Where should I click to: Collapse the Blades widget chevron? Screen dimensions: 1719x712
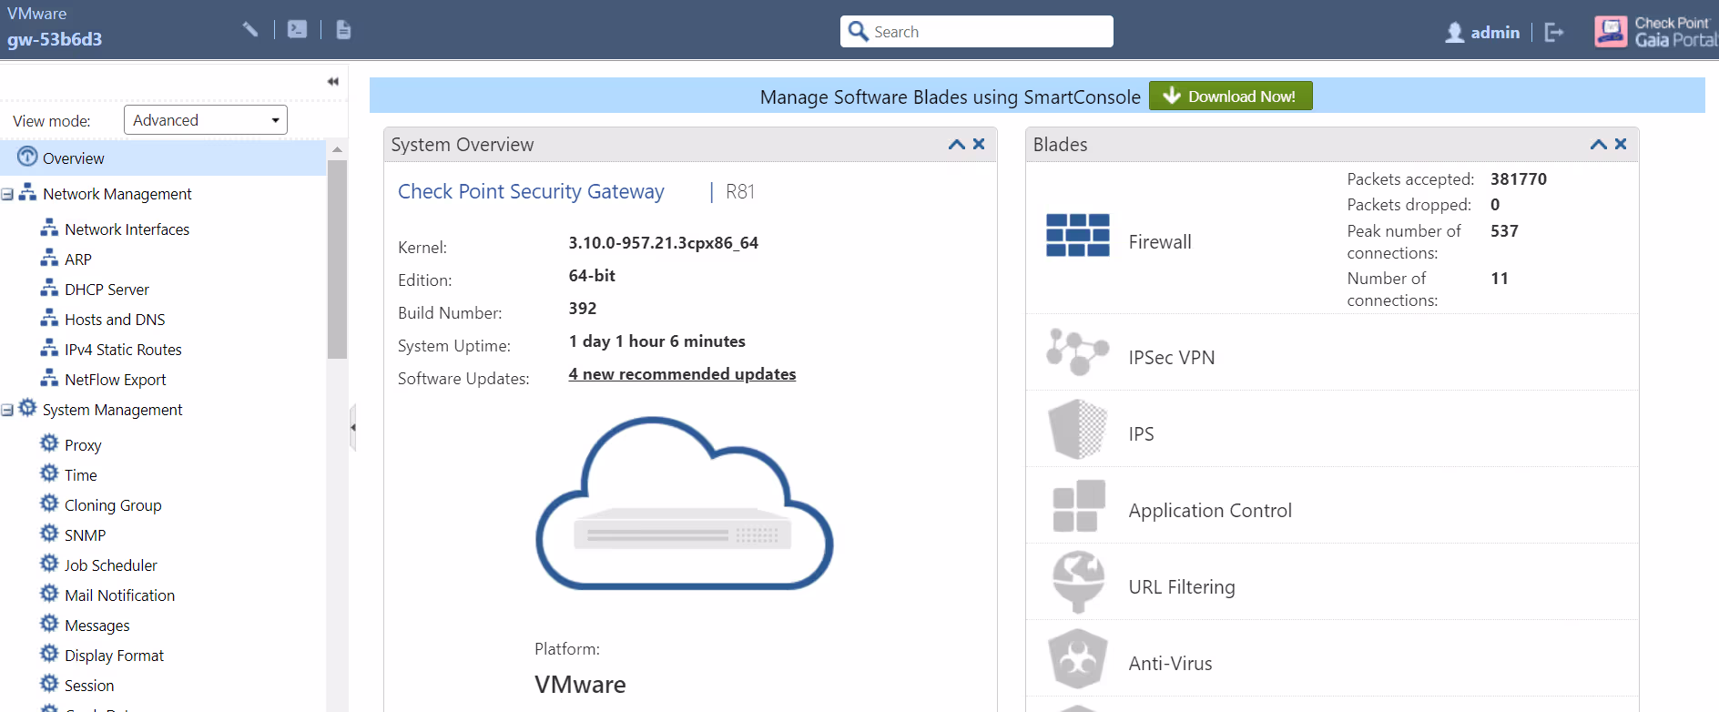click(x=1598, y=144)
